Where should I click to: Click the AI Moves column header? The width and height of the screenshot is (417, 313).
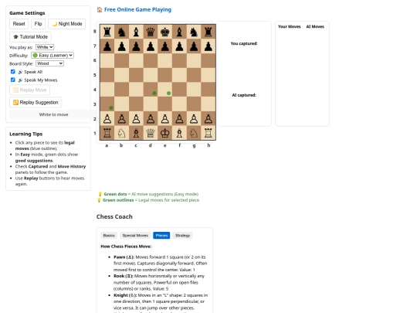coord(315,26)
